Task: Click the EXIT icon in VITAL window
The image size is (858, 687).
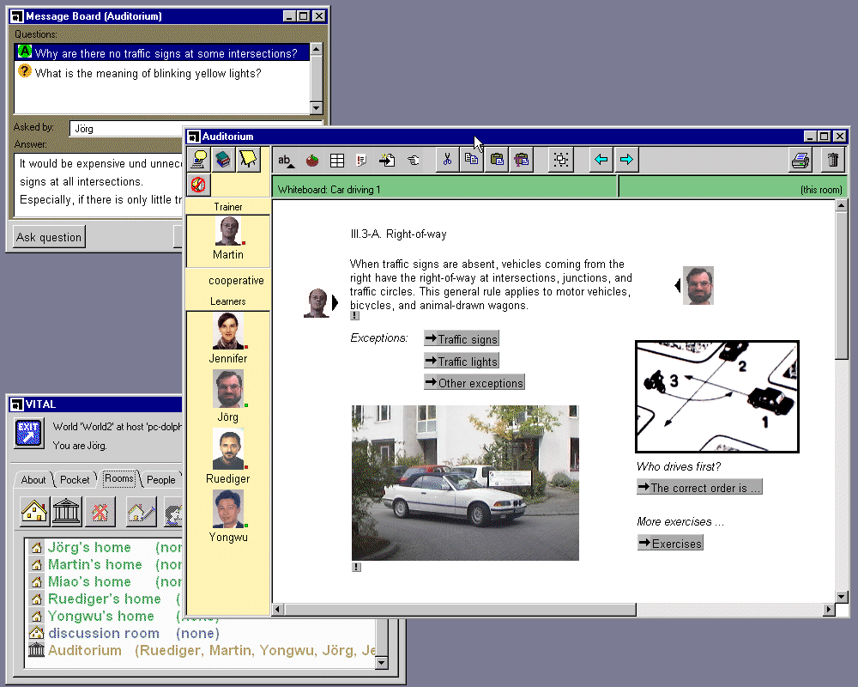Action: click(28, 433)
